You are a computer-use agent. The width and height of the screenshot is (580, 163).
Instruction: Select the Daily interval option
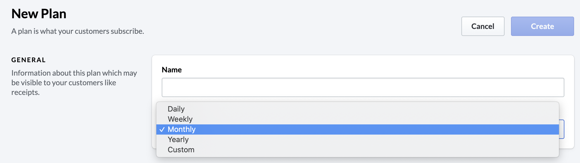pos(176,109)
